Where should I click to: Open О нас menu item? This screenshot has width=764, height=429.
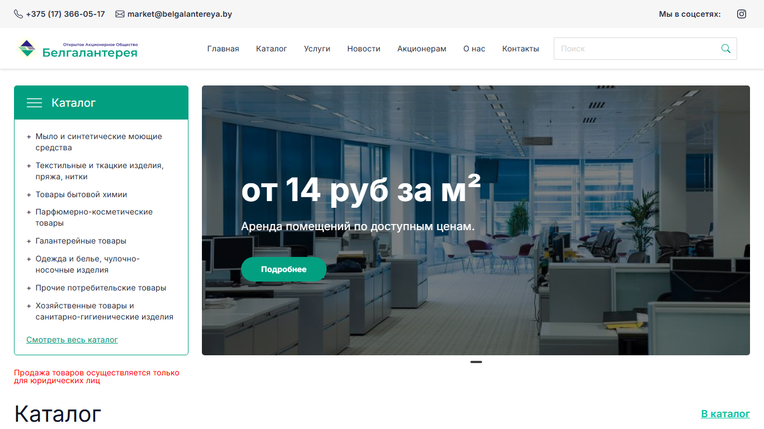474,49
